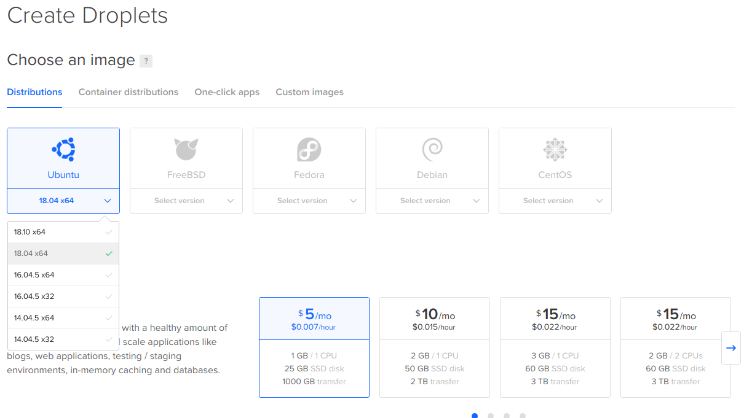
Task: Click the FreeBSD distribution name label
Action: point(186,175)
